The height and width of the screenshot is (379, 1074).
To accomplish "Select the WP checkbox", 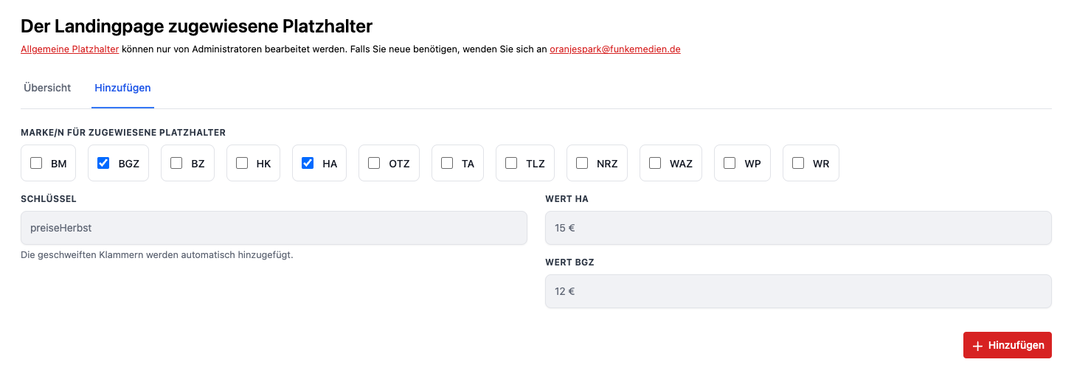I will [730, 163].
